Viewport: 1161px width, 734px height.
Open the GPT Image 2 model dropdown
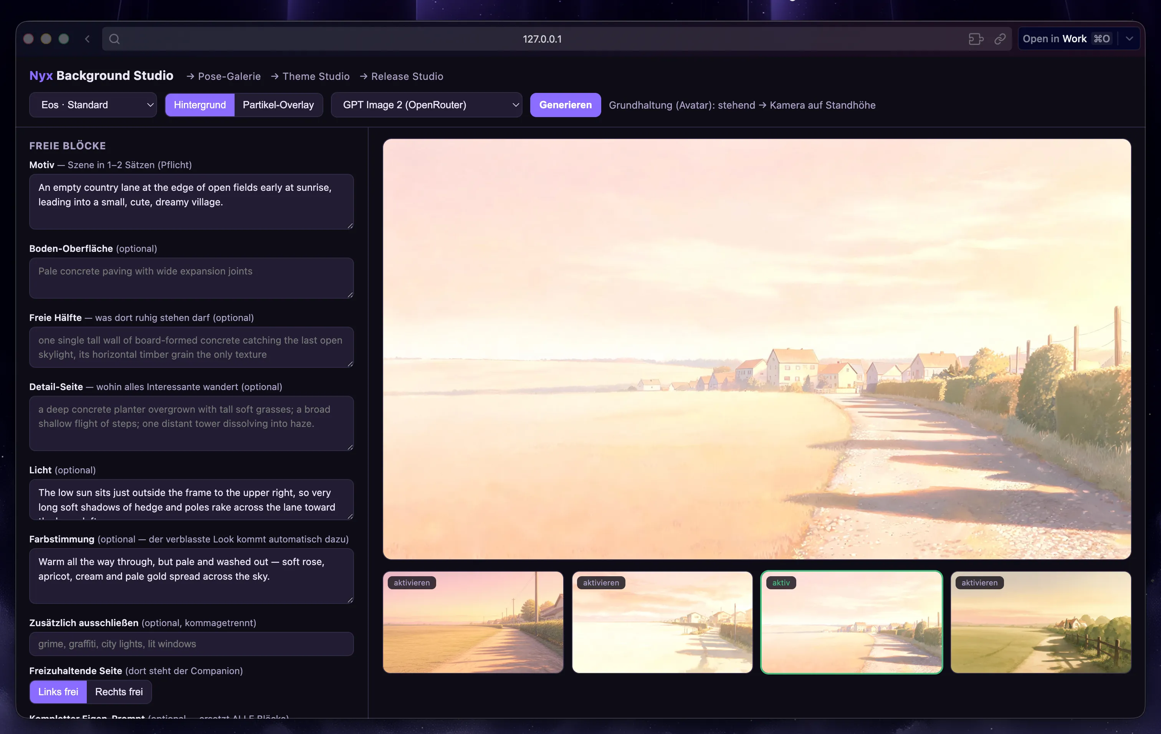point(427,105)
